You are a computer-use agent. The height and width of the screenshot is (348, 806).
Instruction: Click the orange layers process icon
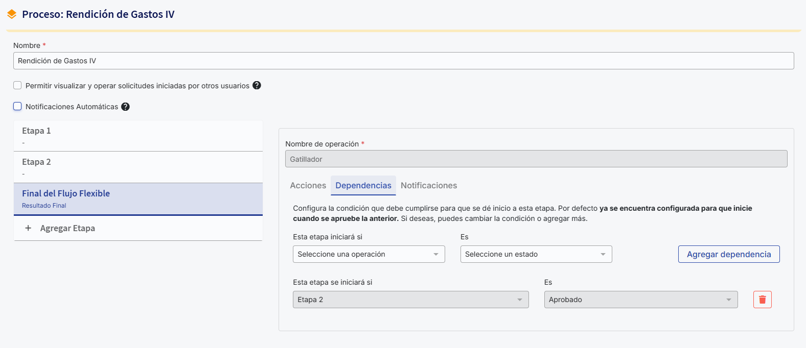coord(12,14)
